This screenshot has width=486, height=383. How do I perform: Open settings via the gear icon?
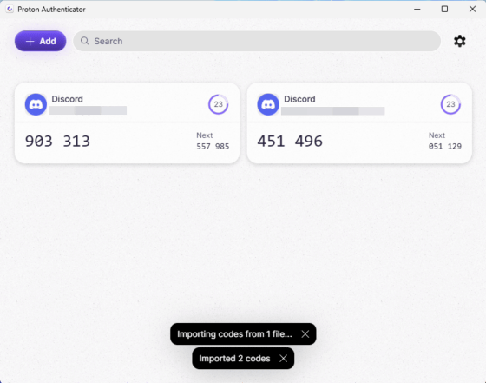point(460,41)
